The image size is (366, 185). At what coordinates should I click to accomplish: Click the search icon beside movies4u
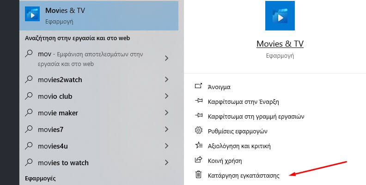click(29, 146)
